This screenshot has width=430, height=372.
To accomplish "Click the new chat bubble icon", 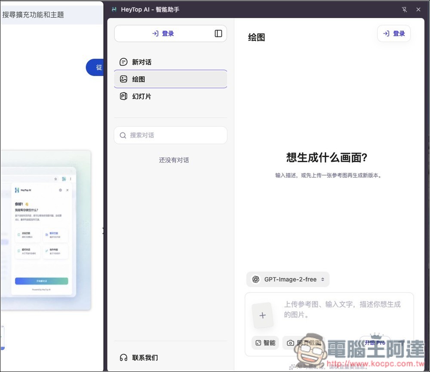I will [123, 62].
